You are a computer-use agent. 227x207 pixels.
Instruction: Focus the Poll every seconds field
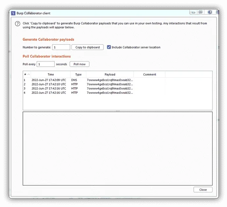click(x=46, y=64)
